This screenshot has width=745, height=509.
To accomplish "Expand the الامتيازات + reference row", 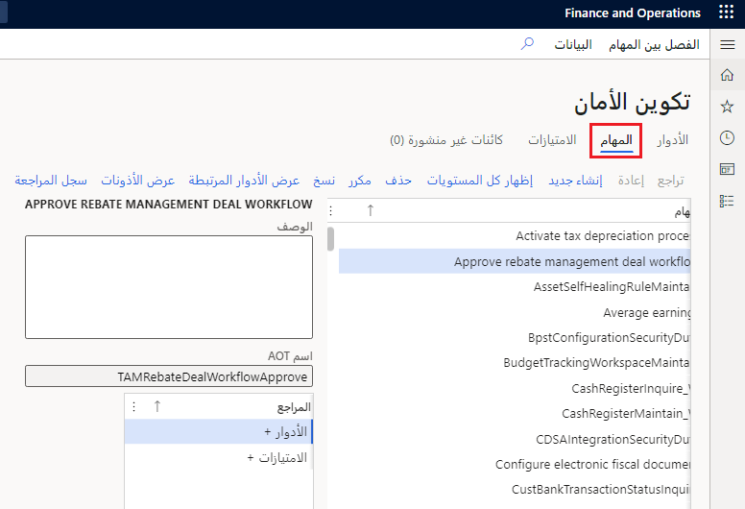I will pos(218,457).
